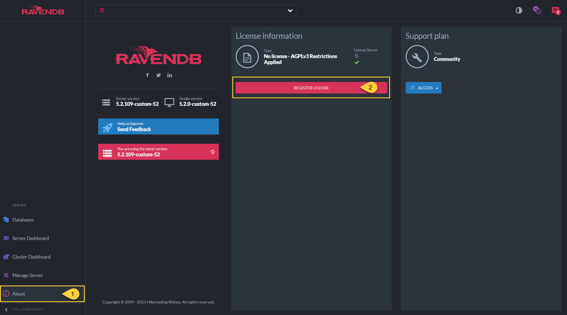Open RavenDB Facebook page icon
This screenshot has width=567, height=315.
pyautogui.click(x=147, y=75)
